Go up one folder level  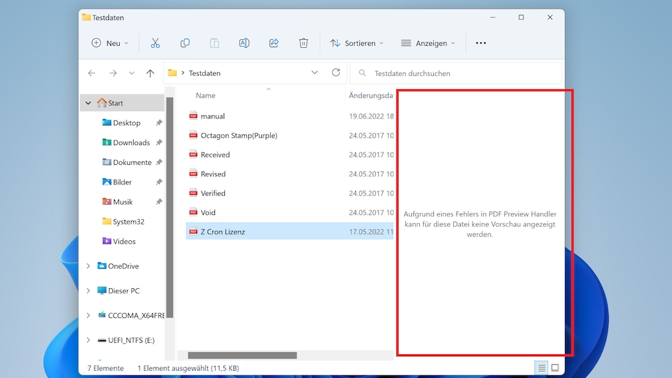(x=150, y=73)
